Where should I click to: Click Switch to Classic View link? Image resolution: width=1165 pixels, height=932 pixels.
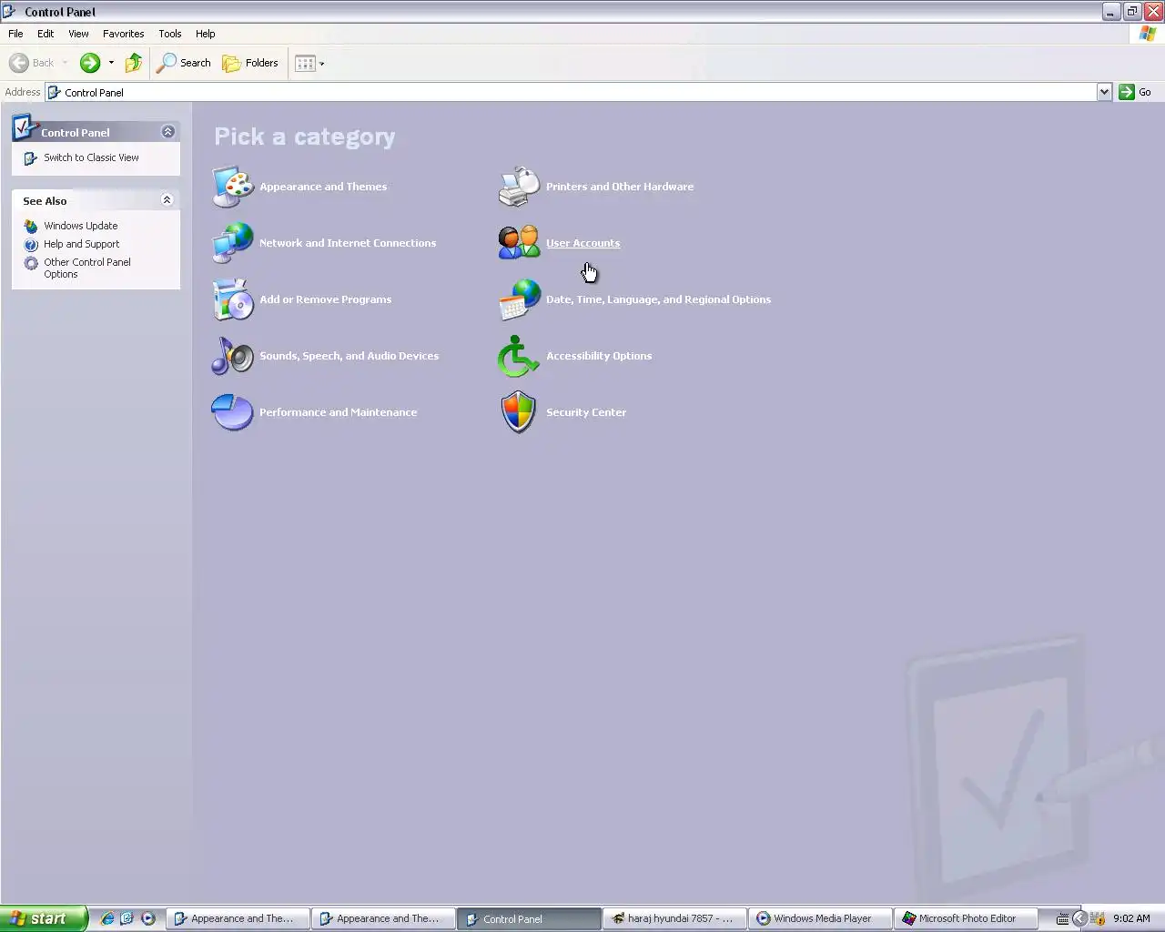click(x=91, y=157)
